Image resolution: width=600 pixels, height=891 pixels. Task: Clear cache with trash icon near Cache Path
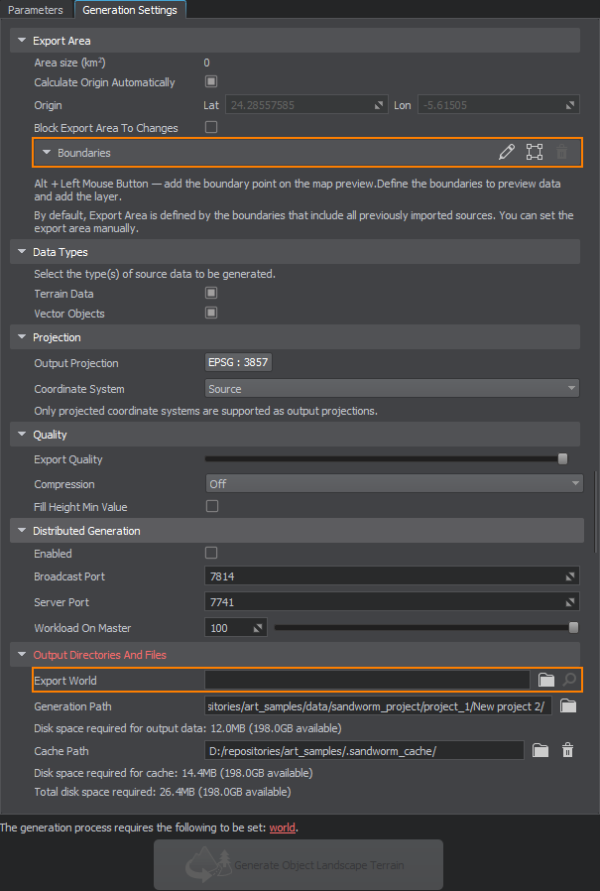coord(567,751)
